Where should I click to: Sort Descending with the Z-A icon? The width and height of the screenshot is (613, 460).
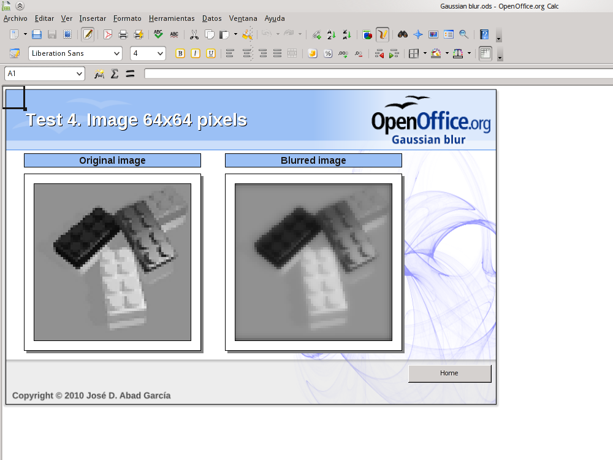click(347, 34)
